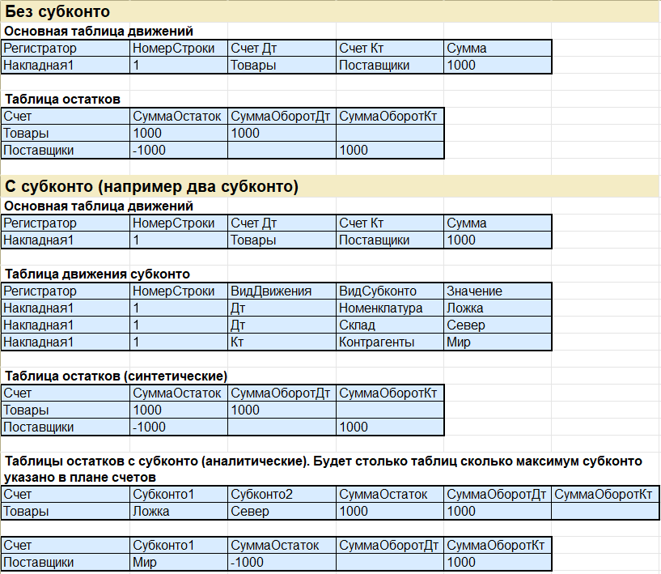Click the 'Склад' cell

pyautogui.click(x=389, y=325)
